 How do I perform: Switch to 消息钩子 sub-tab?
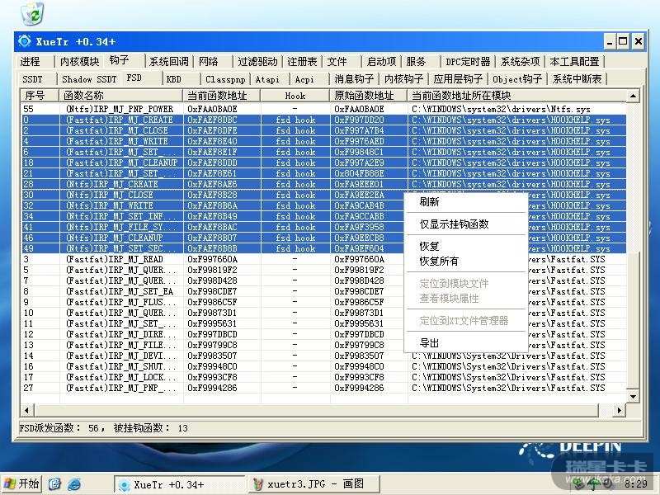[355, 79]
